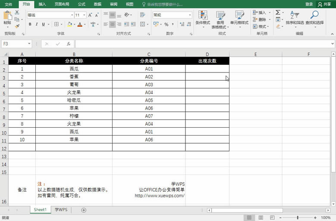The image size is (336, 221).
Task: Open the number format 常规 dropdown
Action: coord(190,15)
